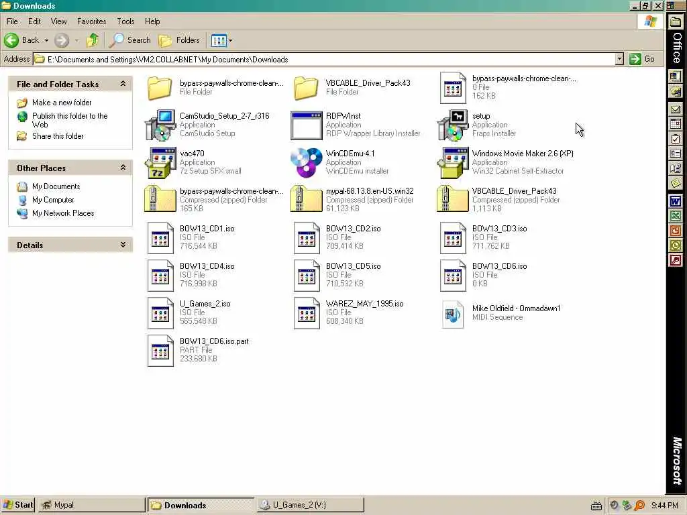Open the Edit menu
Screen dimensions: 687x515
point(34,21)
